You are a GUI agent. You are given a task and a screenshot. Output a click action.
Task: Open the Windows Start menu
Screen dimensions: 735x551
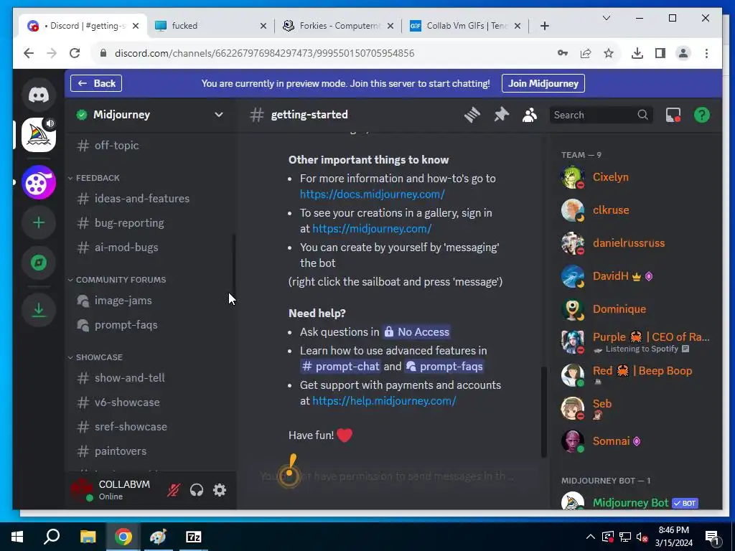17,537
